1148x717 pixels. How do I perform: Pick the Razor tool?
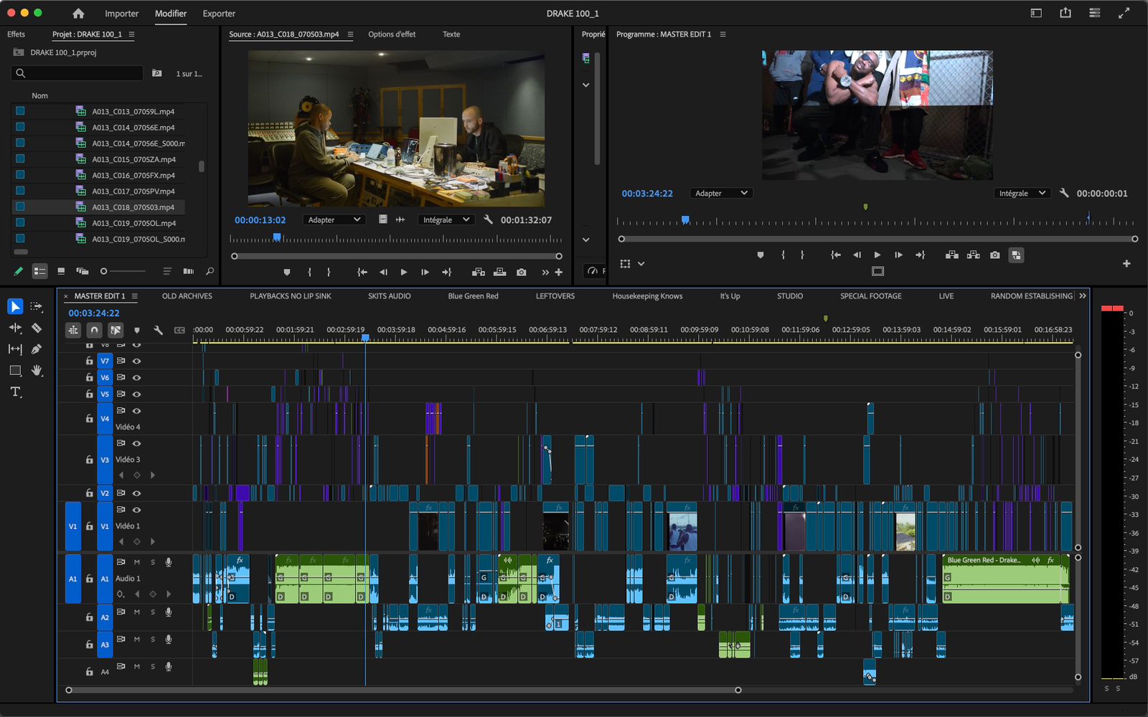click(x=37, y=328)
